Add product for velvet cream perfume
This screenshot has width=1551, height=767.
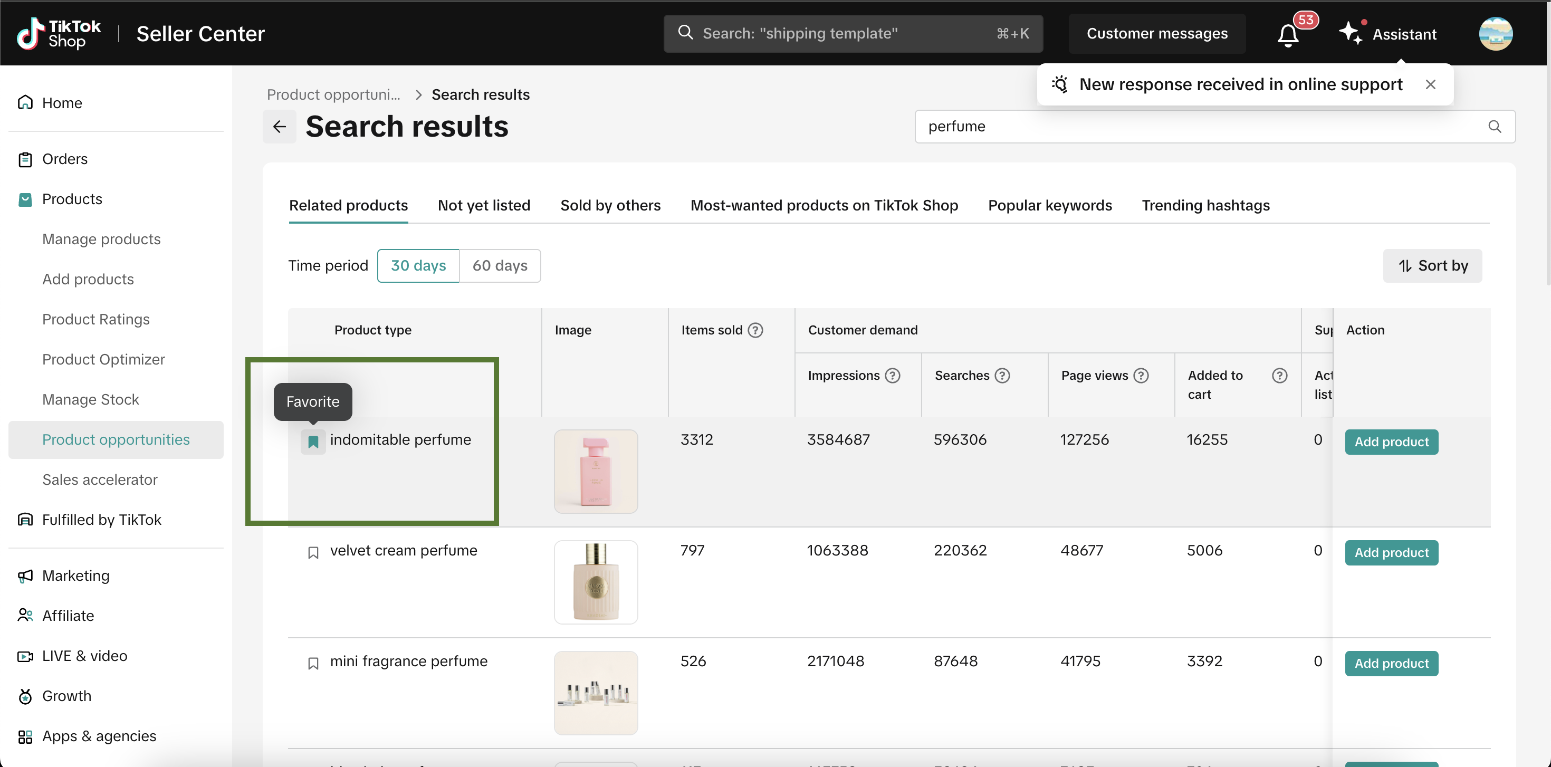point(1391,552)
